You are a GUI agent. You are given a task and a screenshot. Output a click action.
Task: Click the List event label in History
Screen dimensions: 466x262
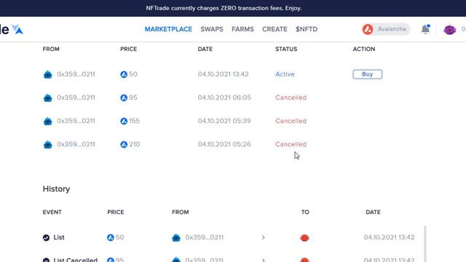tap(59, 237)
